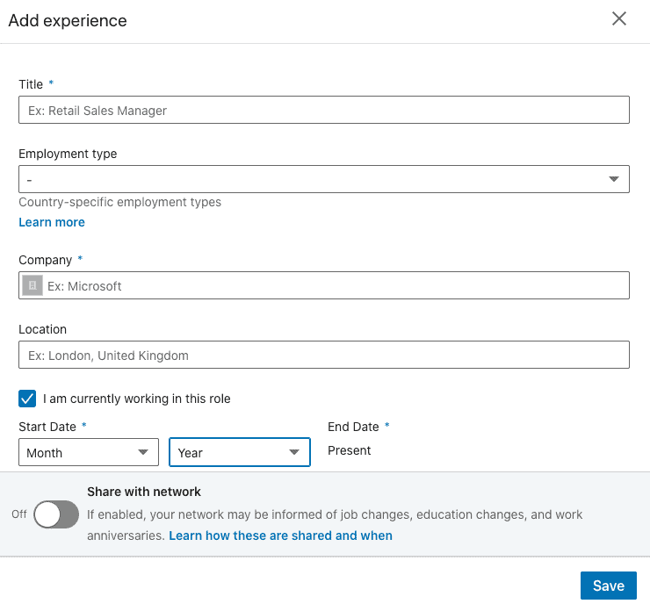This screenshot has width=650, height=611.
Task: Click the Present end date text
Action: click(349, 450)
